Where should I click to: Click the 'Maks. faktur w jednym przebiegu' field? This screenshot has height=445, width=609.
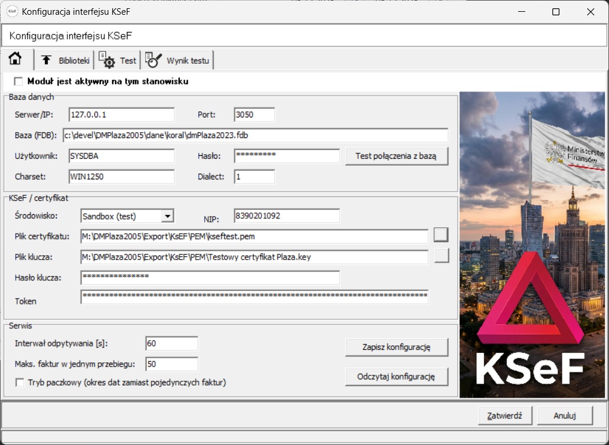172,364
